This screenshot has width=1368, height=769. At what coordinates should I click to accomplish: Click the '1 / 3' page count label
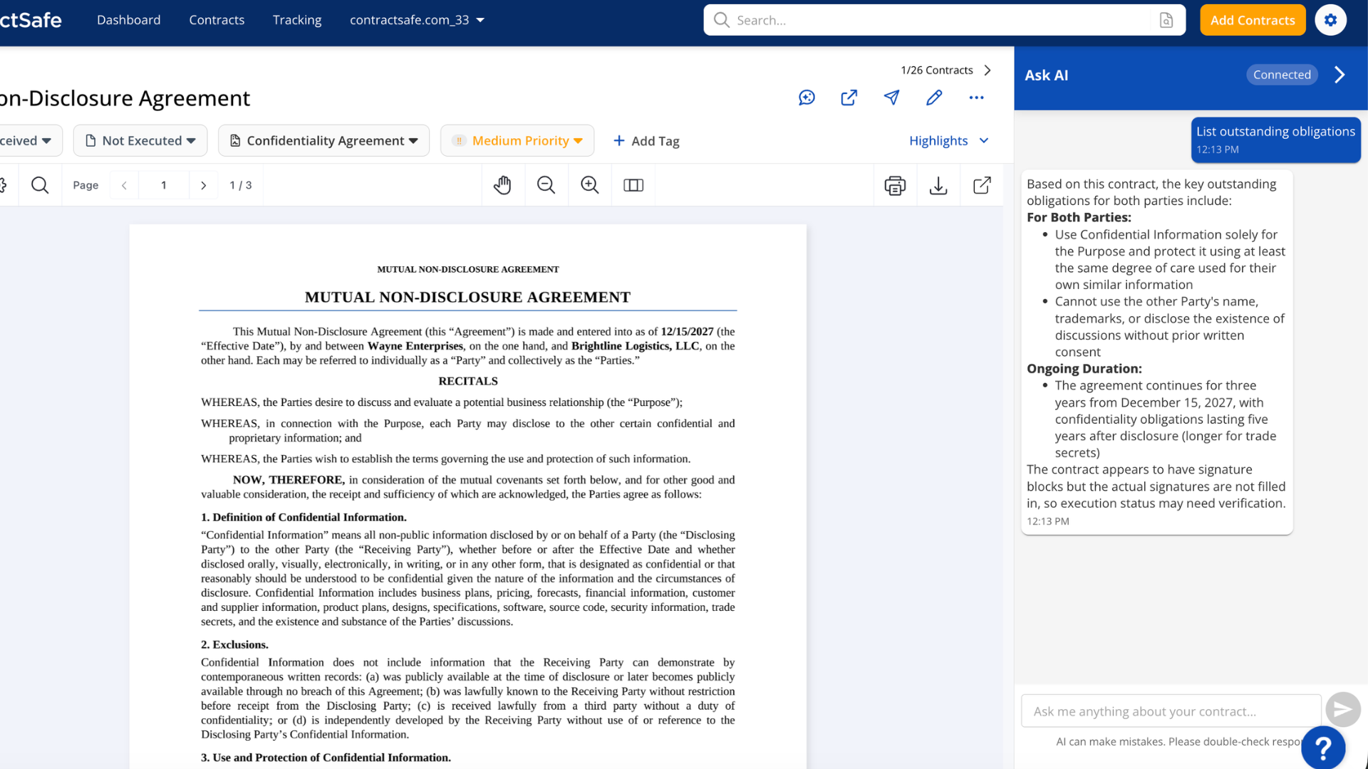240,185
